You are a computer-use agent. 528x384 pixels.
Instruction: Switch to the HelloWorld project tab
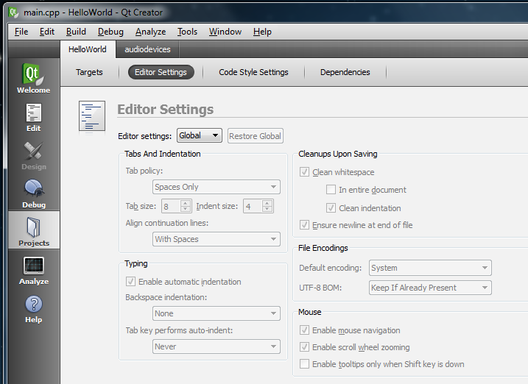point(88,49)
